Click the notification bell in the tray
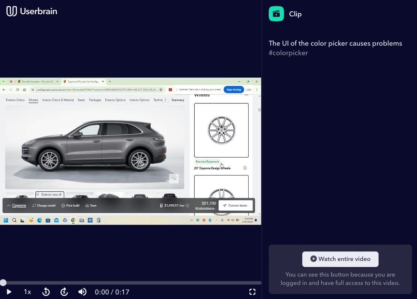The height and width of the screenshot is (299, 417). click(x=256, y=220)
